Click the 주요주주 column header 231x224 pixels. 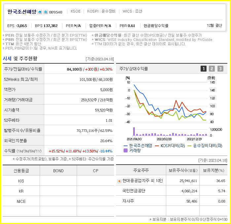pyautogui.click(x=141, y=170)
